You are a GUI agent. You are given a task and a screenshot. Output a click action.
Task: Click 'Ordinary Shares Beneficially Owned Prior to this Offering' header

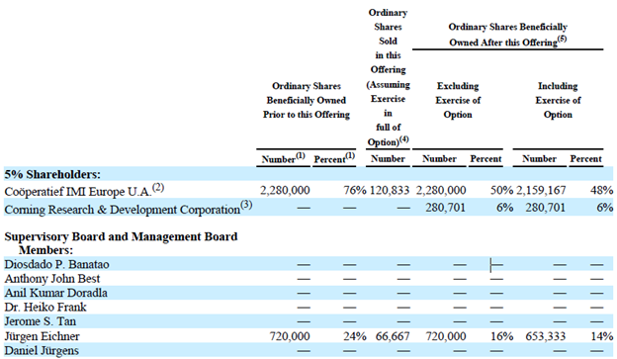click(307, 100)
